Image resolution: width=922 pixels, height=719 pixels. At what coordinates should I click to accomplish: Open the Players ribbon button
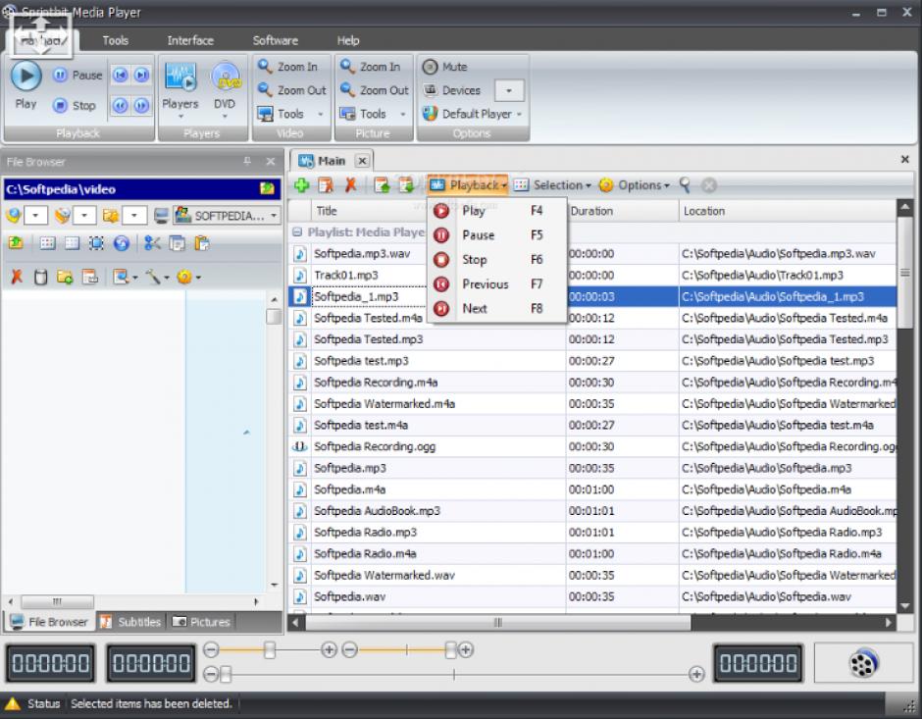point(179,90)
